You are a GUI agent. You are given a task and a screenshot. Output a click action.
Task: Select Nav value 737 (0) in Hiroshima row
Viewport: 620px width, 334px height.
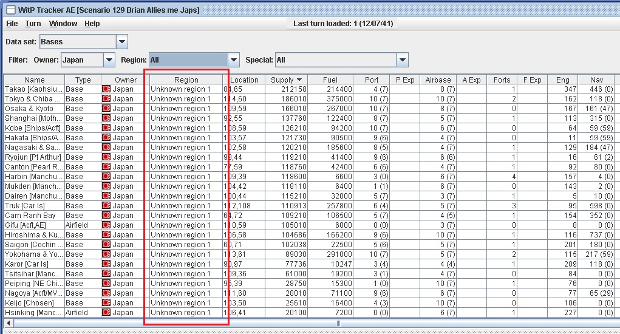click(x=596, y=235)
